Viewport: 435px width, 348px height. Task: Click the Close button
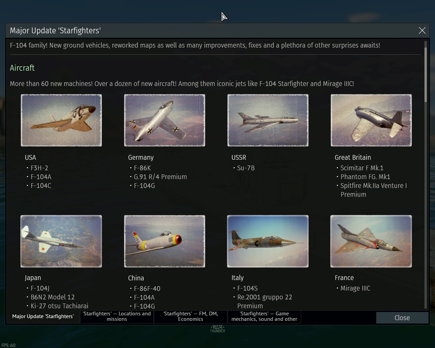[x=402, y=318]
